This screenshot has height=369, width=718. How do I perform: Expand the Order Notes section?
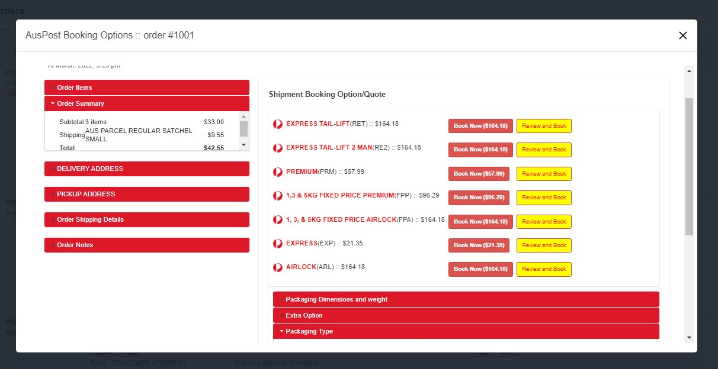[x=147, y=245]
